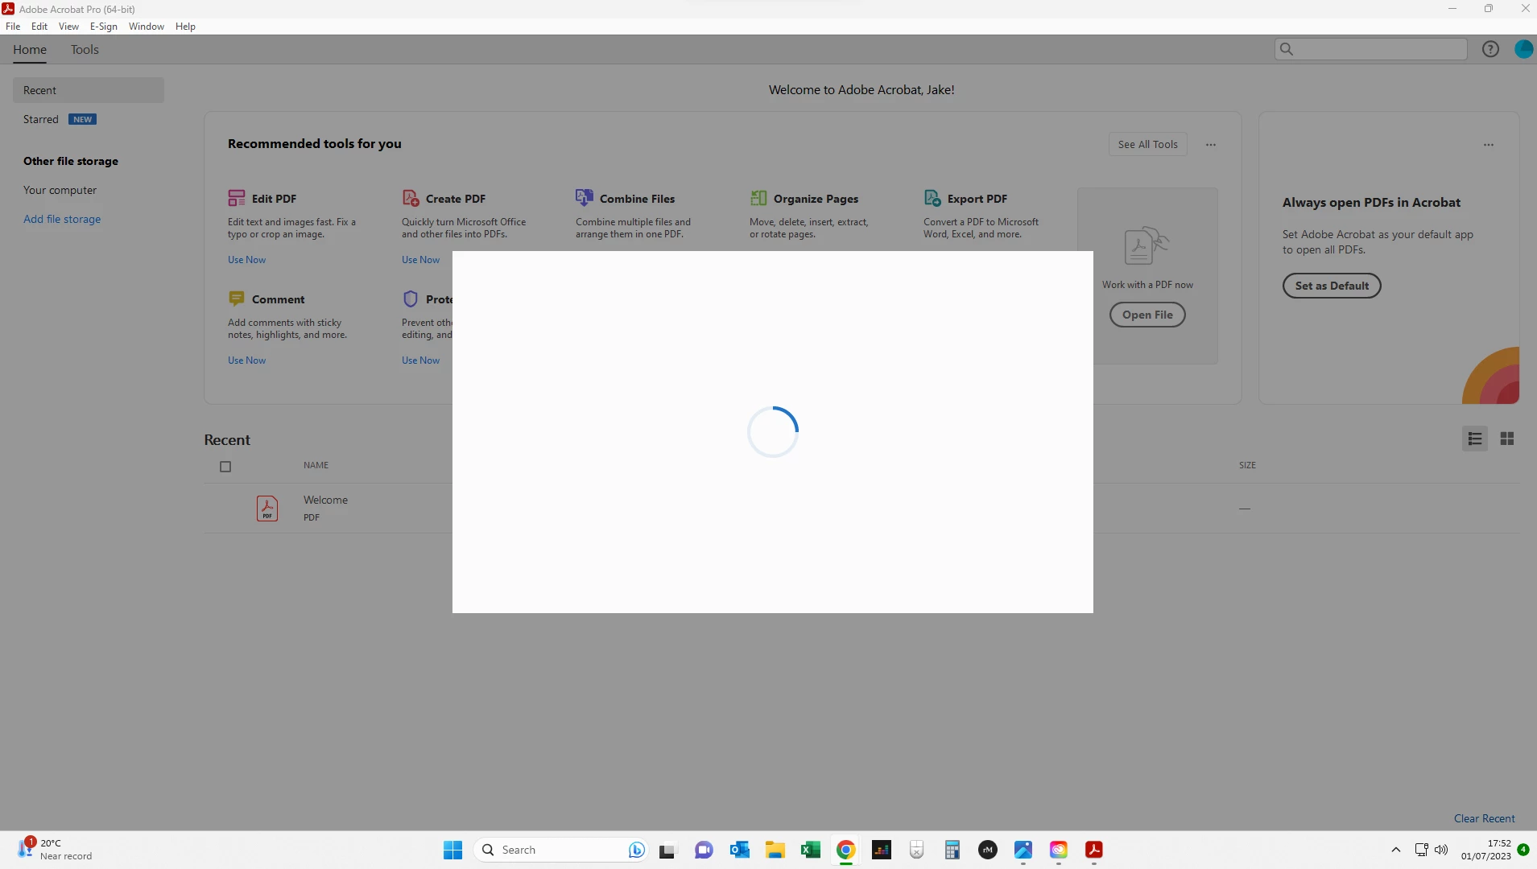Switch to the Tools tab
Screen dimensions: 1537x869
[85, 49]
